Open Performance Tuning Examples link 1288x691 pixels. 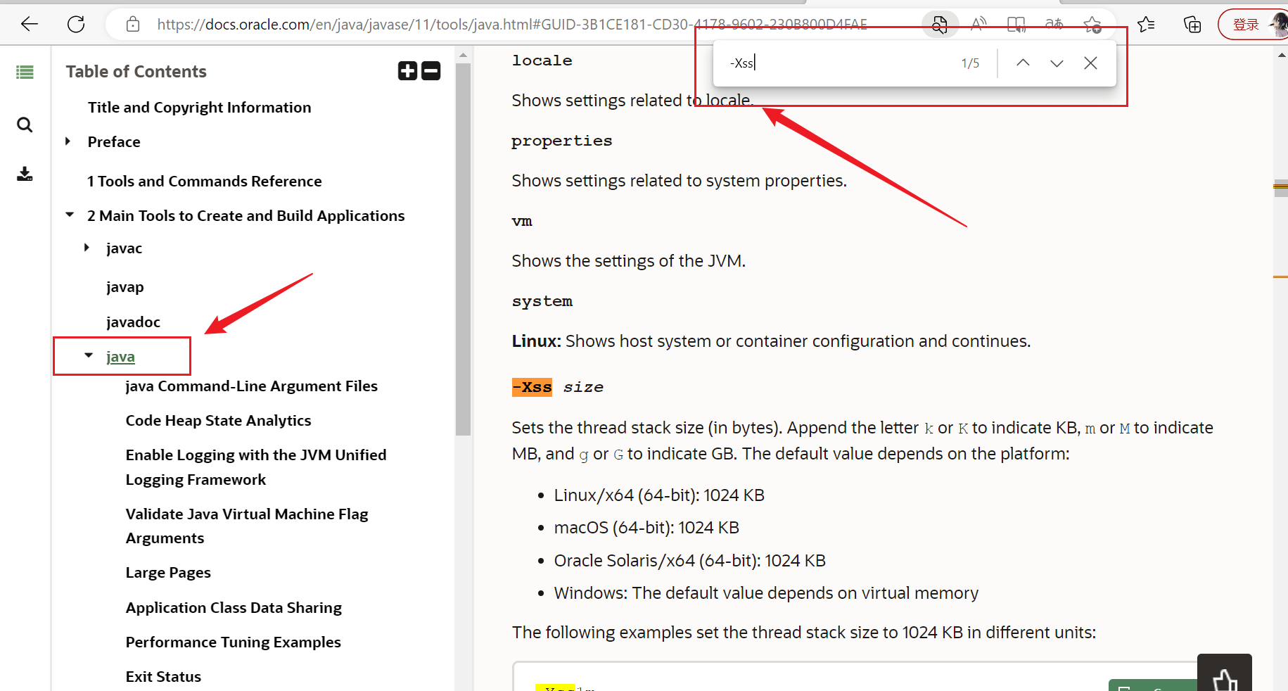[x=233, y=642]
